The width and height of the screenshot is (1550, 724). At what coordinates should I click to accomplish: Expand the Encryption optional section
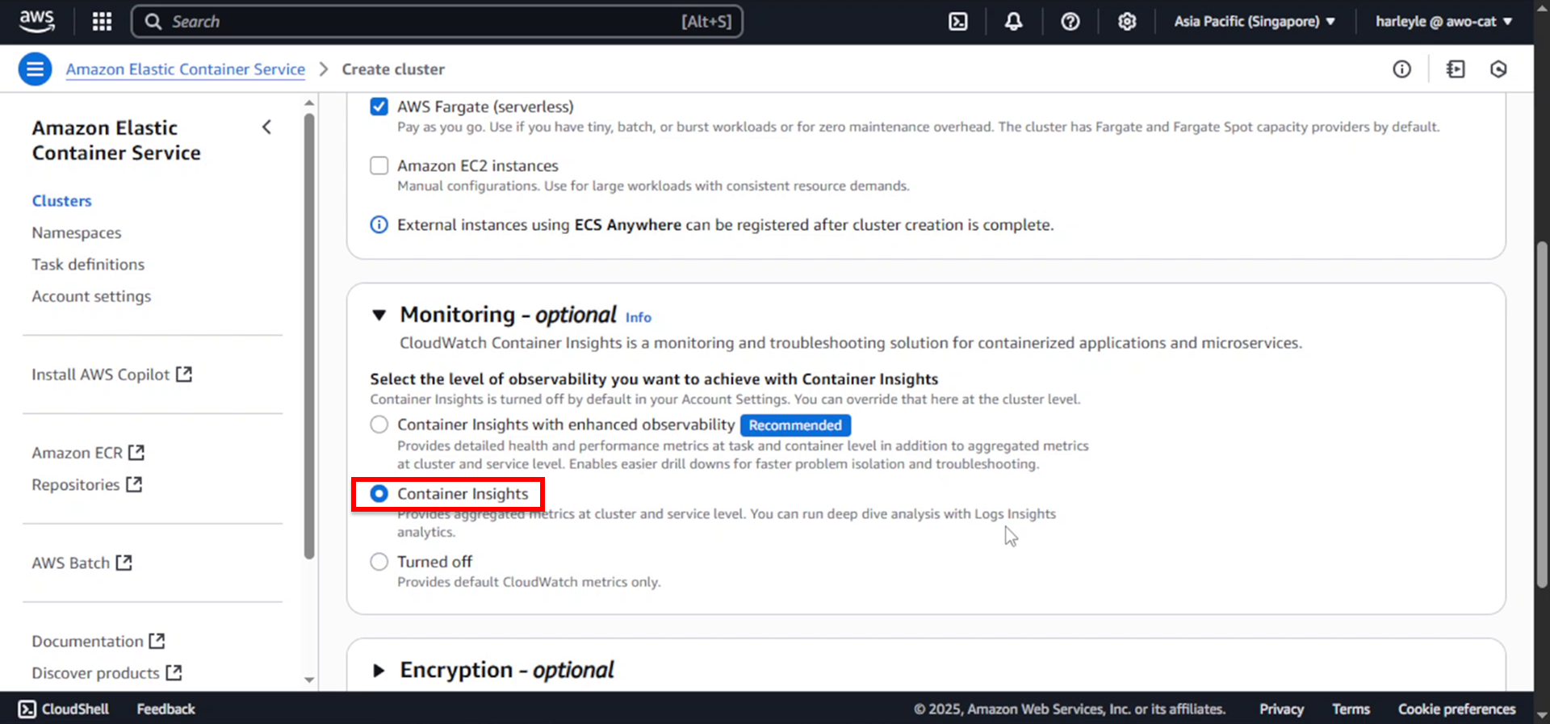(x=379, y=670)
